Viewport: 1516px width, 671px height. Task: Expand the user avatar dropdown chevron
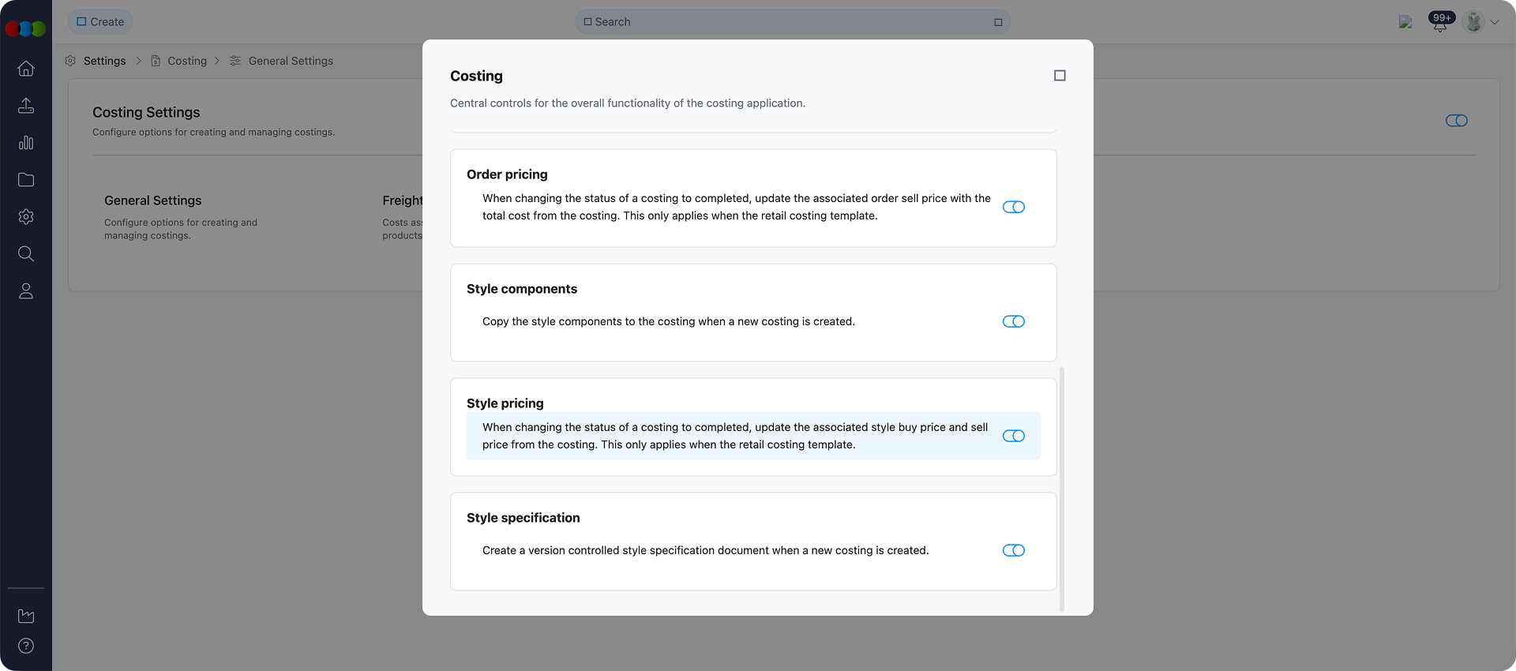[x=1495, y=22]
